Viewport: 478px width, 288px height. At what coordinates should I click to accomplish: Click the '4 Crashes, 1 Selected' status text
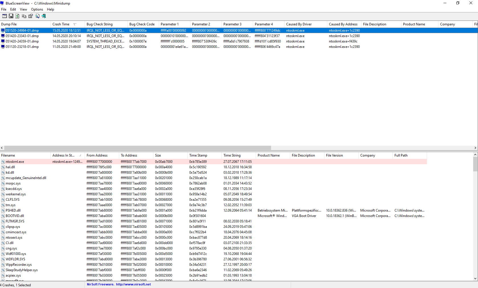point(15,285)
